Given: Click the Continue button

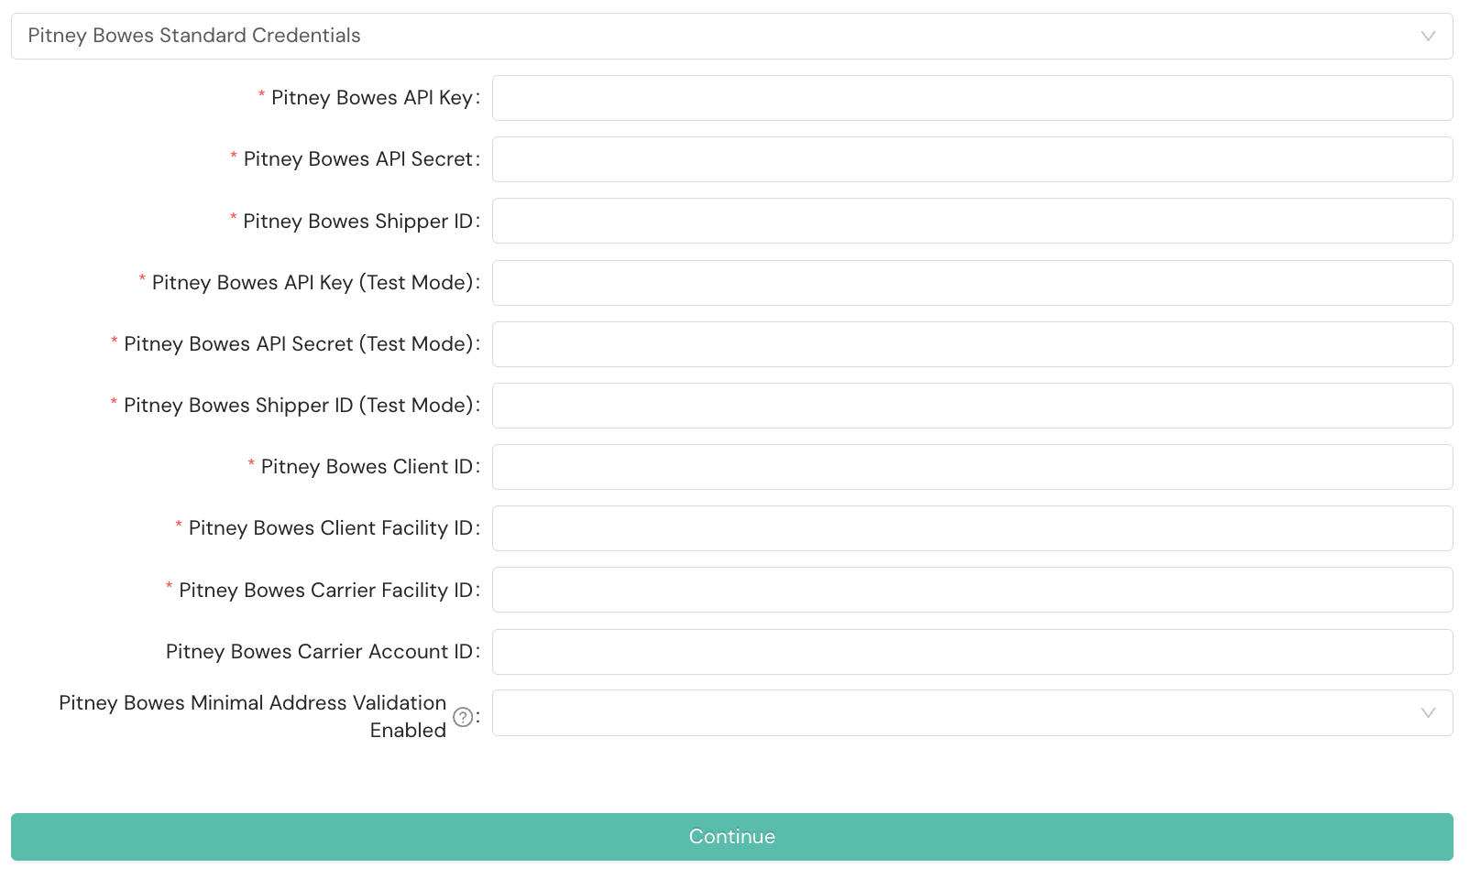Looking at the screenshot, I should 731,837.
